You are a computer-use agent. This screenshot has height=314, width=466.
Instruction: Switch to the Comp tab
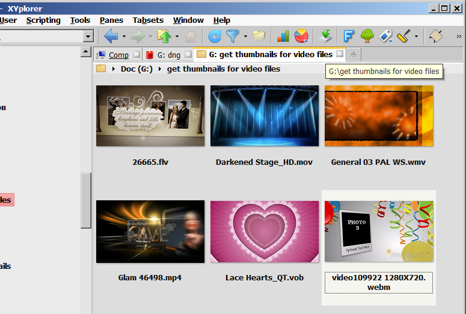coord(118,55)
